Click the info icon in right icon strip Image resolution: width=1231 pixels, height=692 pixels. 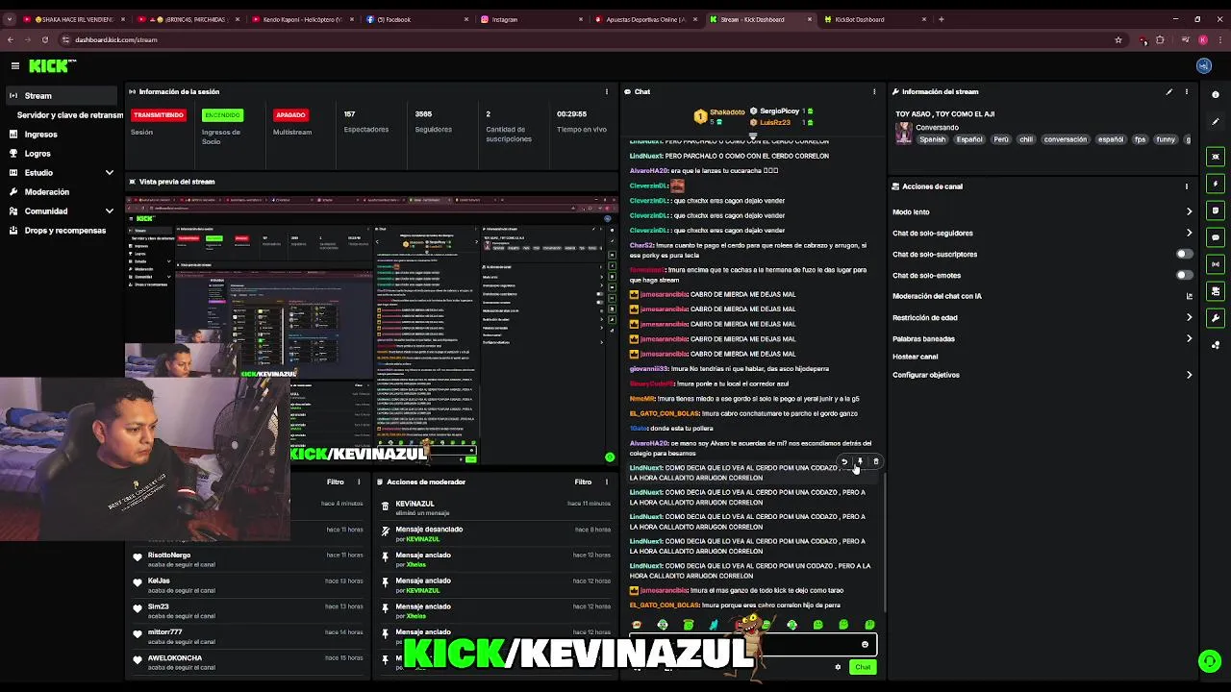(x=1216, y=94)
